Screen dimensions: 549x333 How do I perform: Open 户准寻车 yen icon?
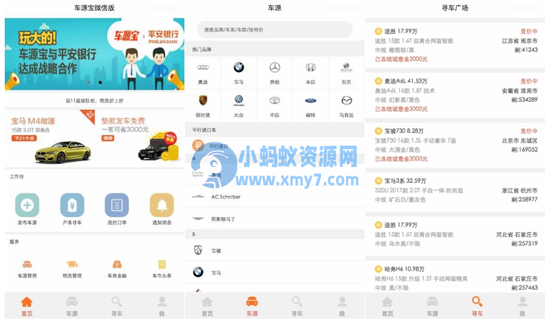(x=72, y=205)
